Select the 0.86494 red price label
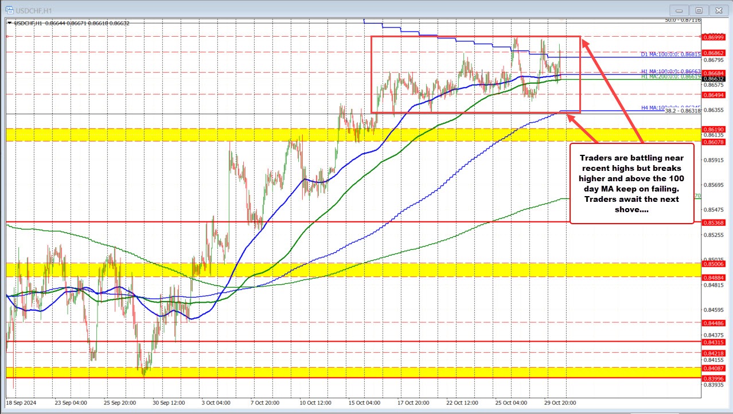 713,95
